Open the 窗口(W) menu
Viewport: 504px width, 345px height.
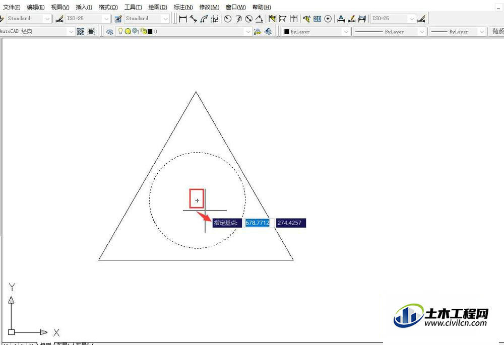click(x=236, y=7)
